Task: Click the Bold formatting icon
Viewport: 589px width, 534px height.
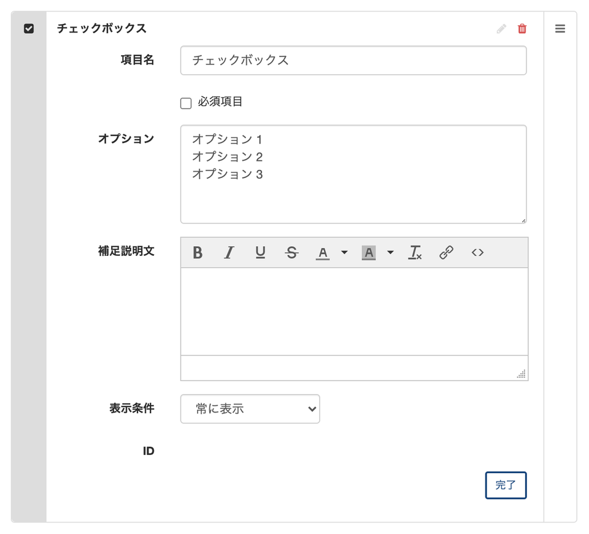Action: (198, 252)
